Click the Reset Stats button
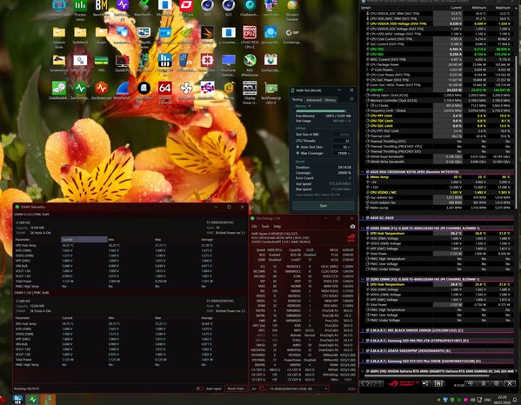Image resolution: width=521 pixels, height=405 pixels. click(236, 388)
